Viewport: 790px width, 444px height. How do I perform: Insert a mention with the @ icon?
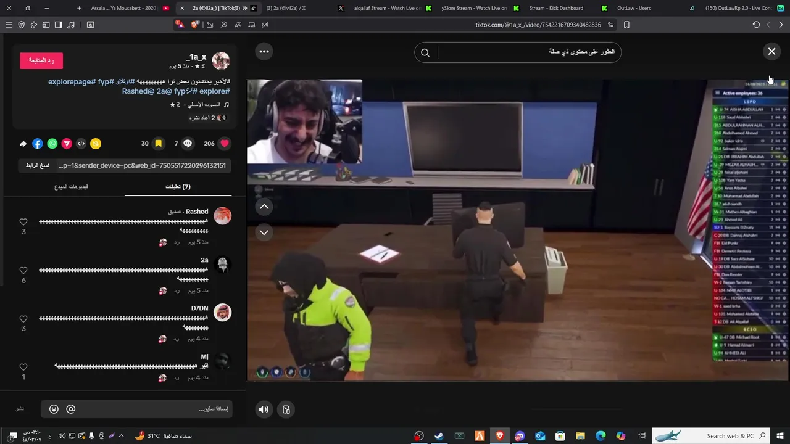pos(71,409)
